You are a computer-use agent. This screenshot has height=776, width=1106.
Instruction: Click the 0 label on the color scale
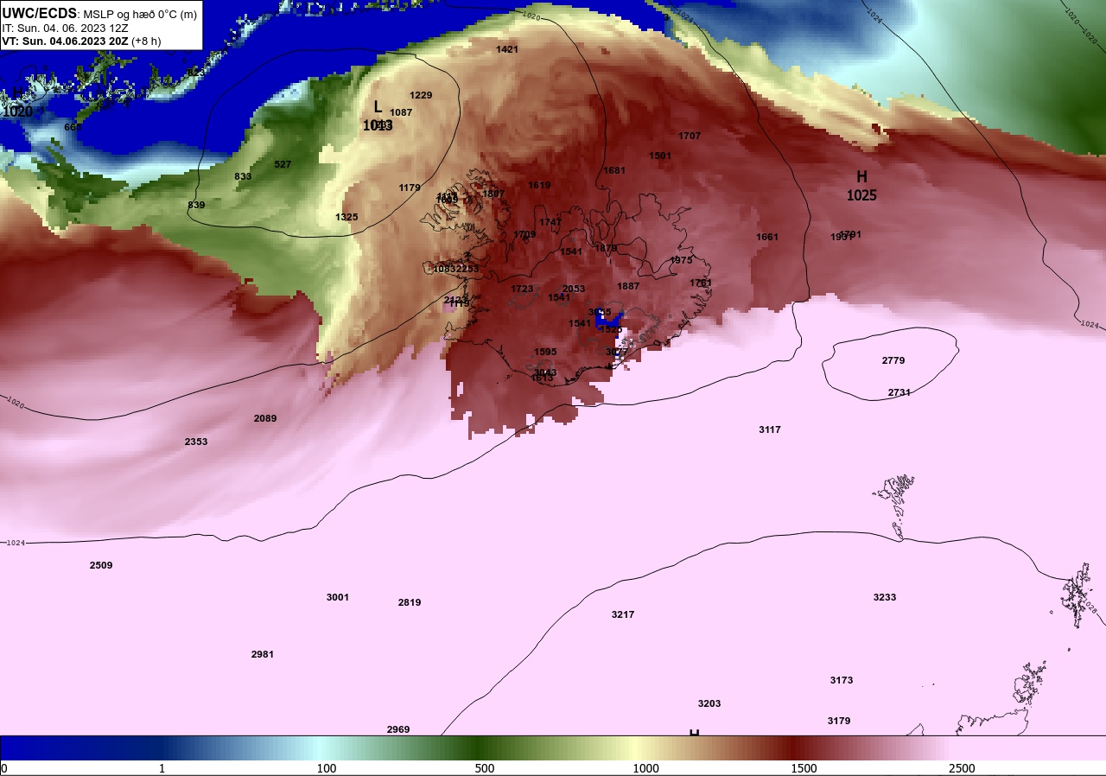[3, 768]
